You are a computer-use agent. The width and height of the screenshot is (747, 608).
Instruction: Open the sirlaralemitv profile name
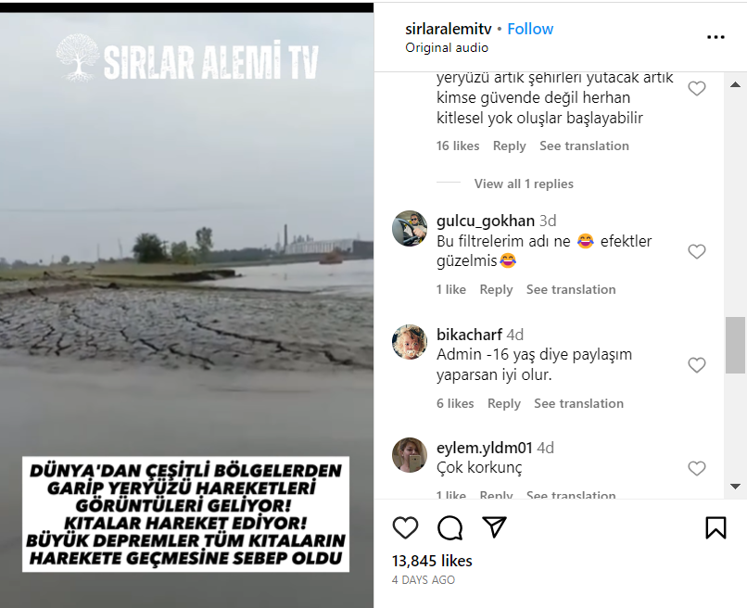coord(449,29)
